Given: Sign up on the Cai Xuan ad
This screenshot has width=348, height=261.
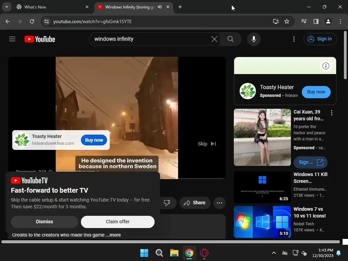Looking at the screenshot, I should click(x=310, y=162).
